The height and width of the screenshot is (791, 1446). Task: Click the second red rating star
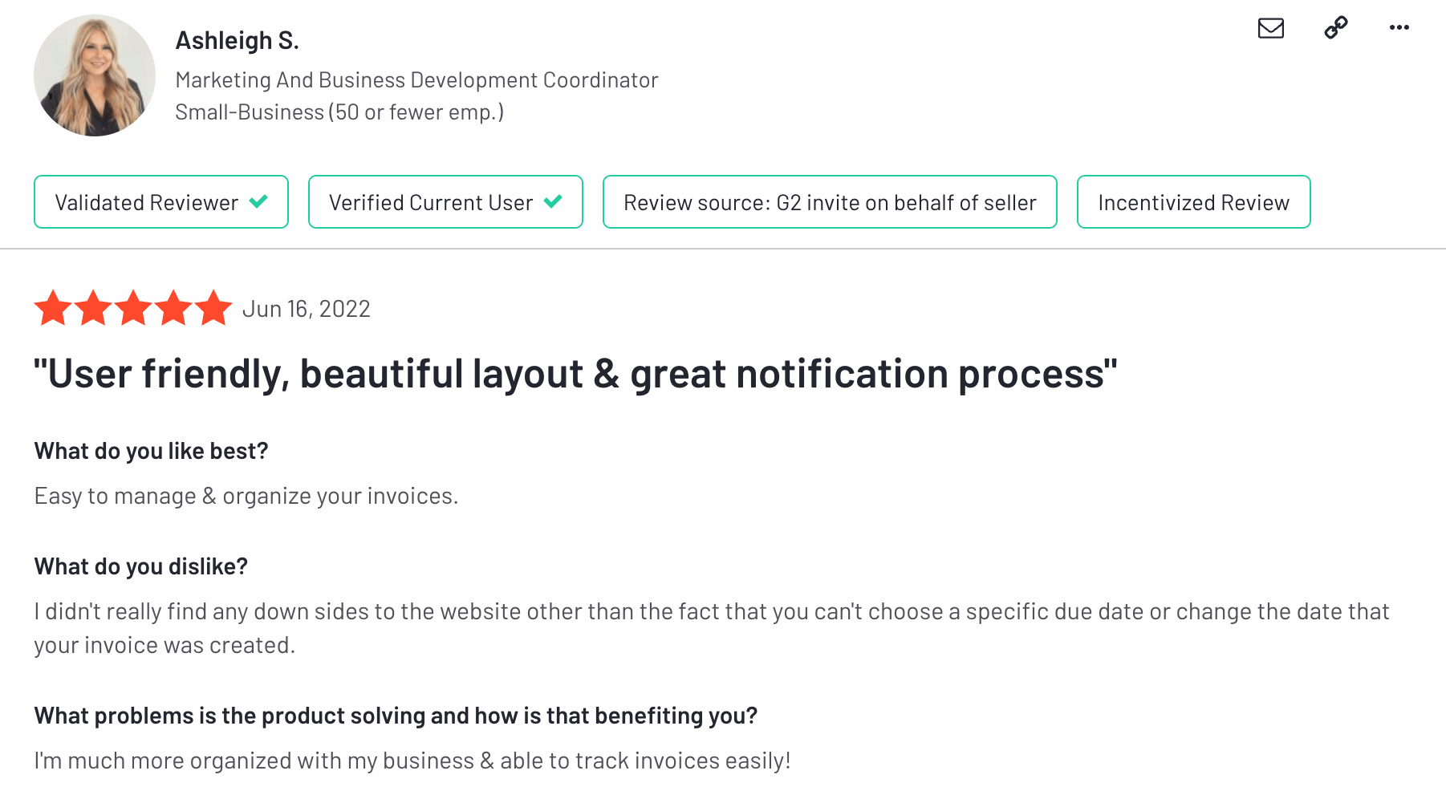point(93,307)
